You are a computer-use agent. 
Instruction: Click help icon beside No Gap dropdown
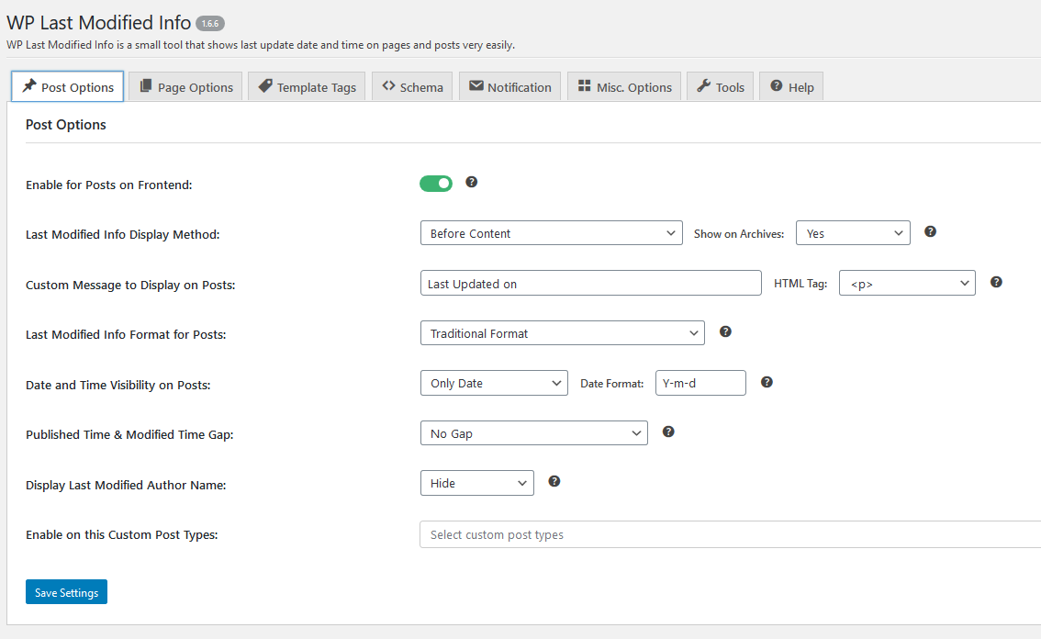(668, 432)
